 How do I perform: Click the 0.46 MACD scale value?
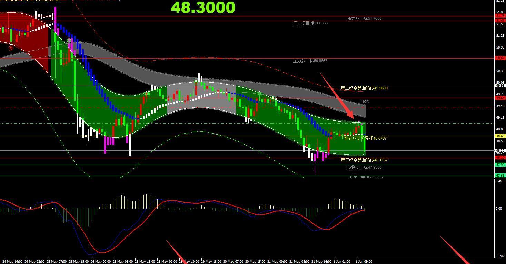499,181
